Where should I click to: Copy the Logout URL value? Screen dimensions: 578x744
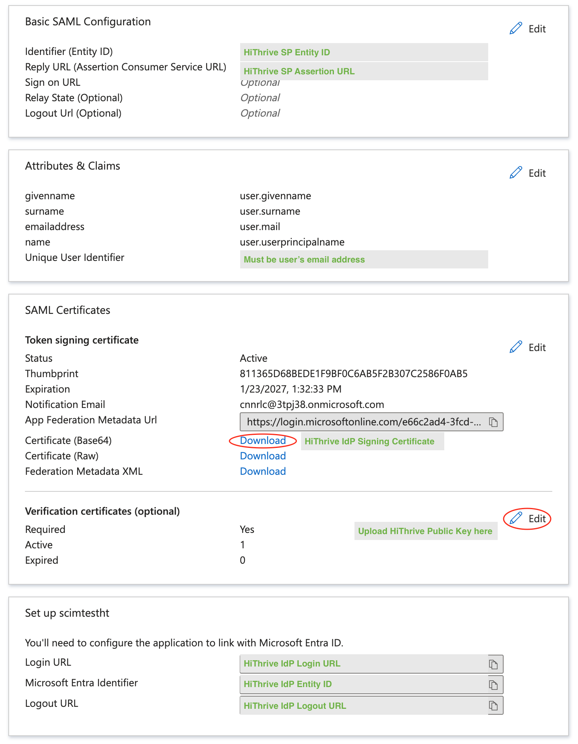coord(493,706)
